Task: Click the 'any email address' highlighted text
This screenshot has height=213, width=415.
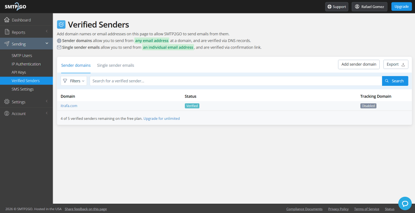Action: [x=152, y=41]
